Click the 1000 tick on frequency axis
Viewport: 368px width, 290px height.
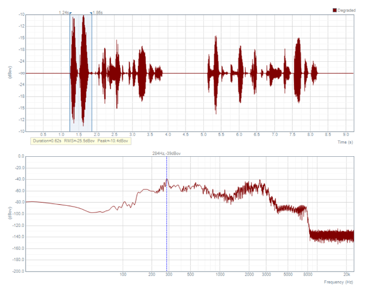220,275
